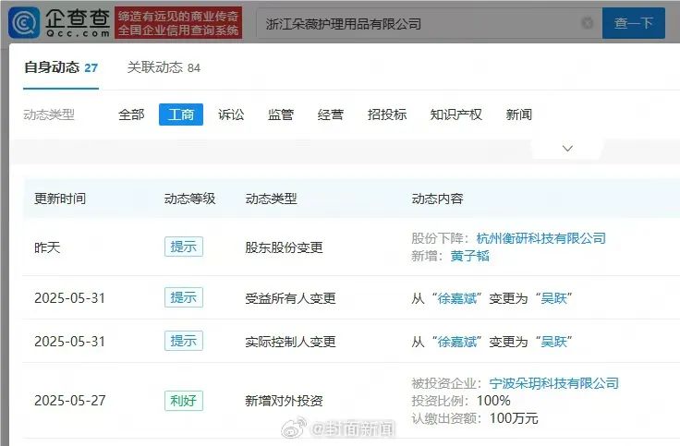
Task: Select the 2025-05-27 date cell
Action: point(70,401)
